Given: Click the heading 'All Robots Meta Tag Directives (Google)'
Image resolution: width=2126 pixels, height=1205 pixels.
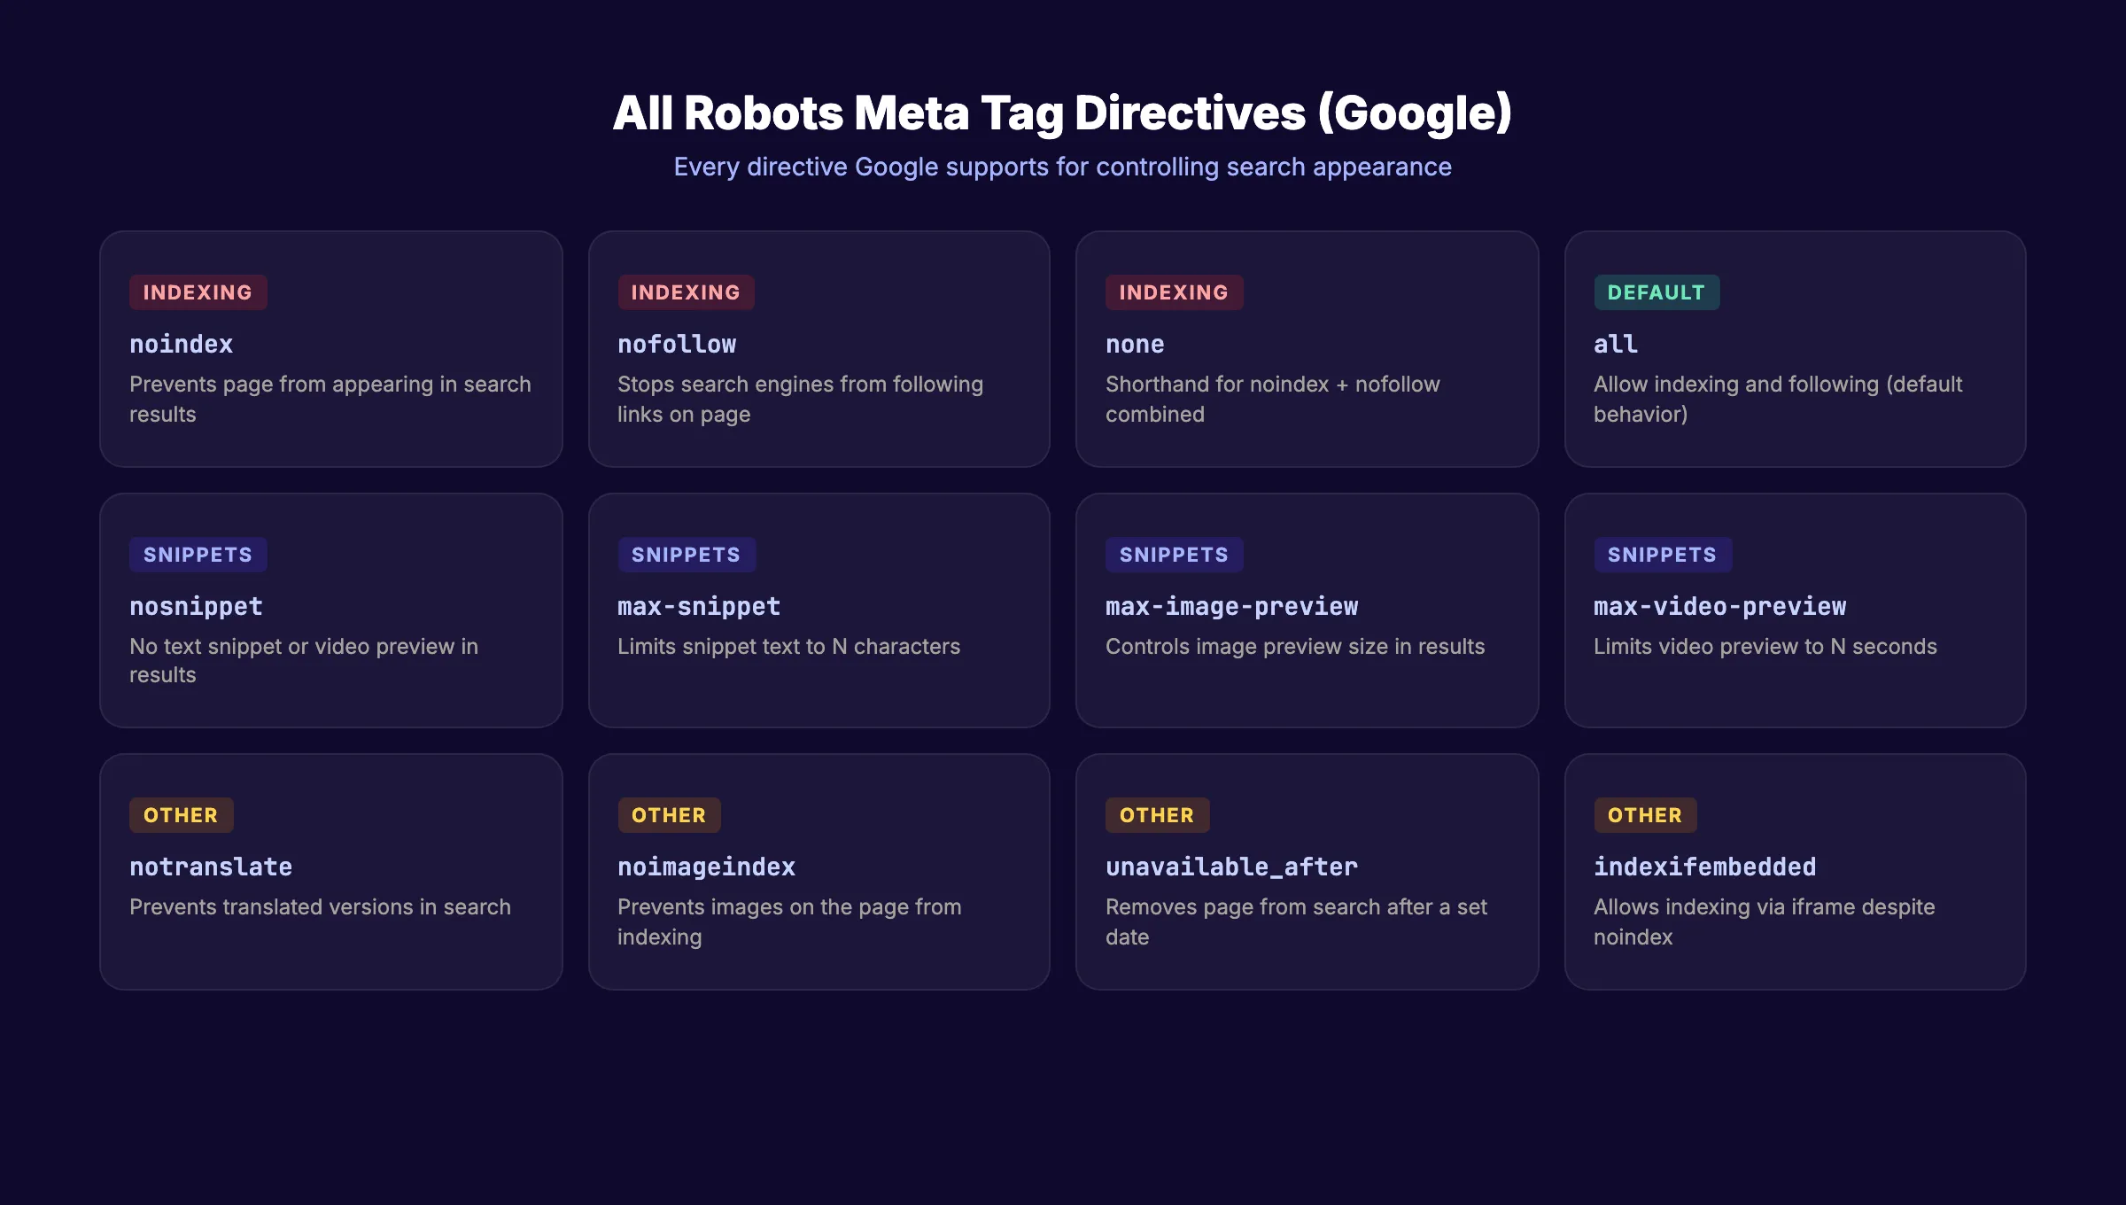Looking at the screenshot, I should pyautogui.click(x=1062, y=113).
